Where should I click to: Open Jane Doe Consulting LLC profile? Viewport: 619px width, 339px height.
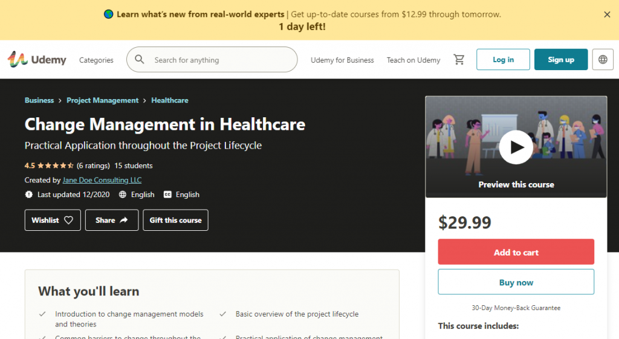point(102,180)
